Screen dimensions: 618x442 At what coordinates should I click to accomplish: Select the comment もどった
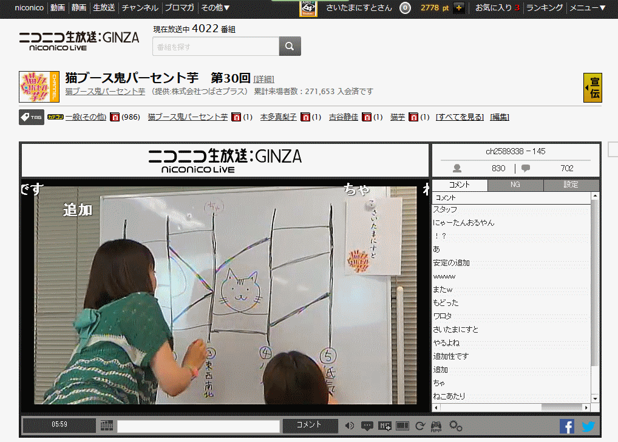point(511,303)
